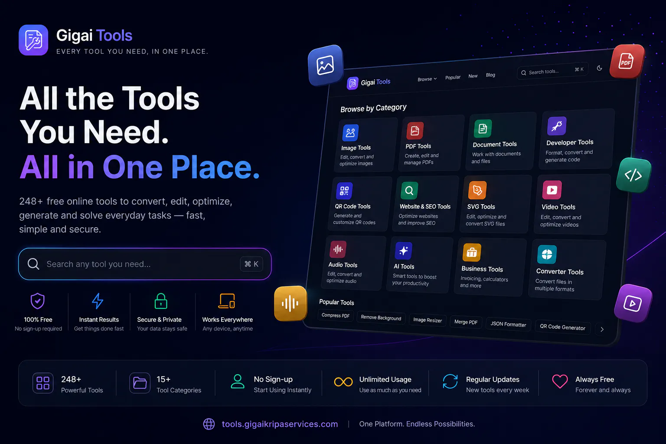This screenshot has width=666, height=444.
Task: Open the Remove Background tool
Action: pyautogui.click(x=381, y=318)
